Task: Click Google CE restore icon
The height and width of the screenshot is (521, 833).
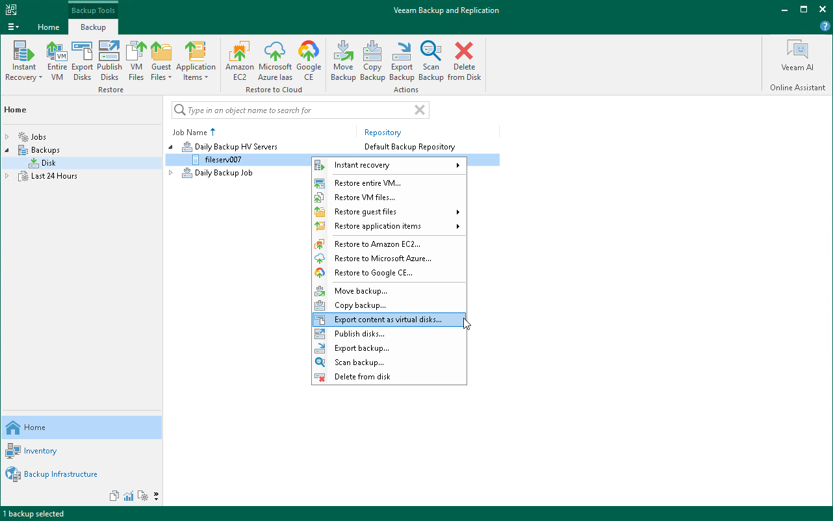Action: click(x=309, y=61)
